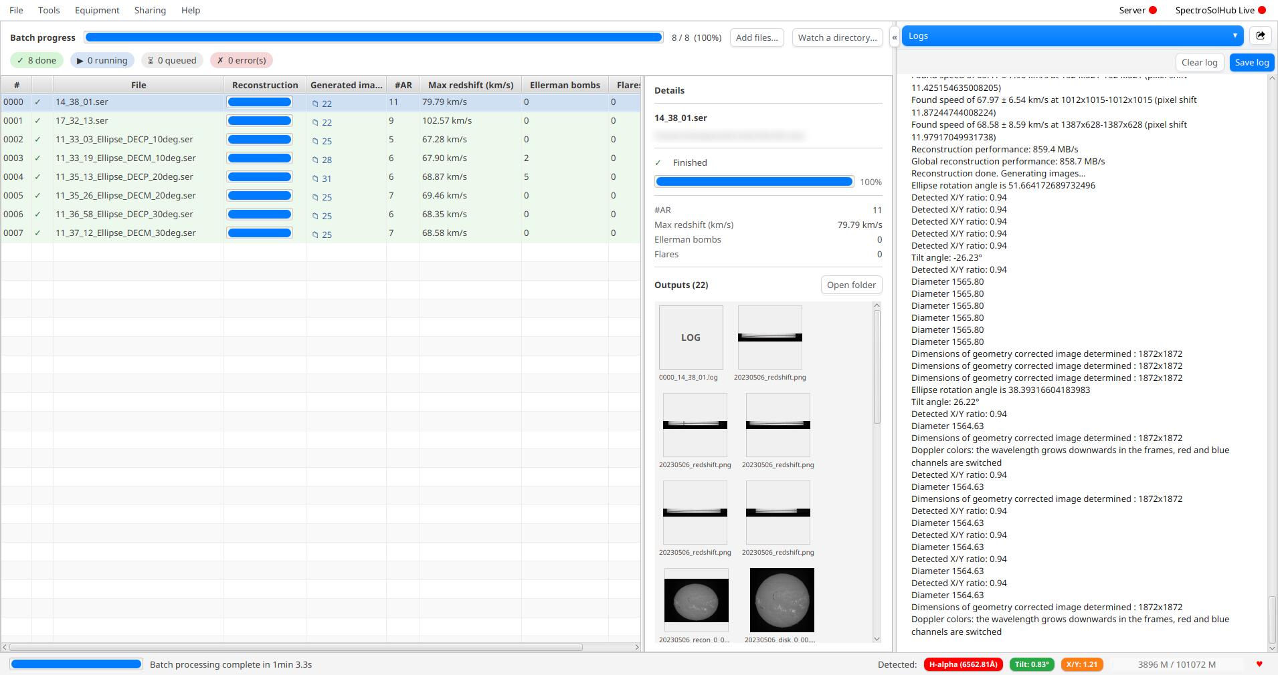1278x675 pixels.
Task: Click Watch a directory... button
Action: (x=837, y=37)
